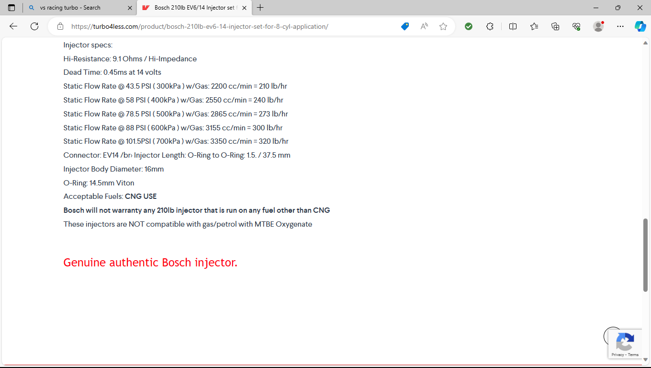This screenshot has height=368, width=651.
Task: Click the reCAPTCHA Privacy link
Action: coord(617,355)
